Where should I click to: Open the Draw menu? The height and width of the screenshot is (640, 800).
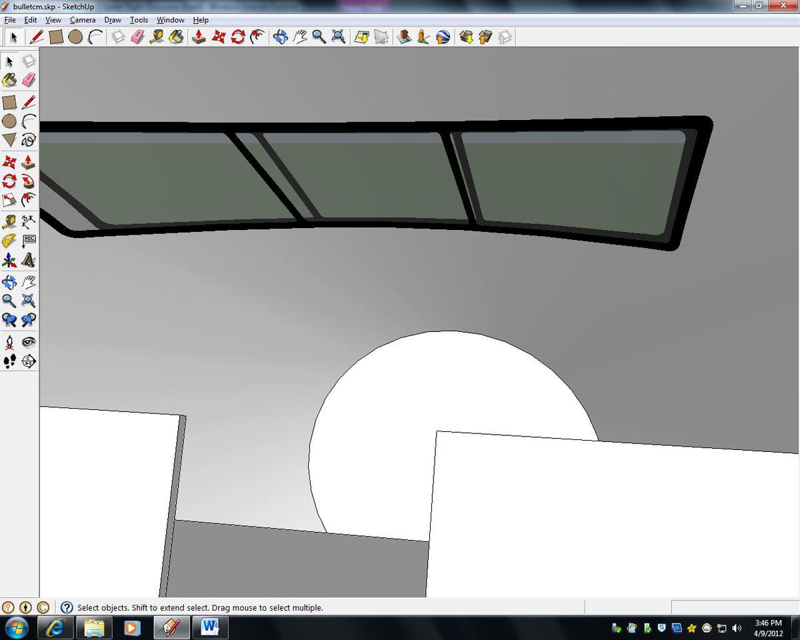point(113,20)
